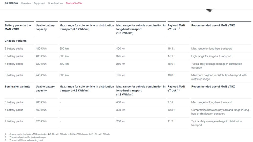Viewport: 253px width, 142px height.
Task: Click THE MAN TGX page title
Action: click(x=11, y=3)
